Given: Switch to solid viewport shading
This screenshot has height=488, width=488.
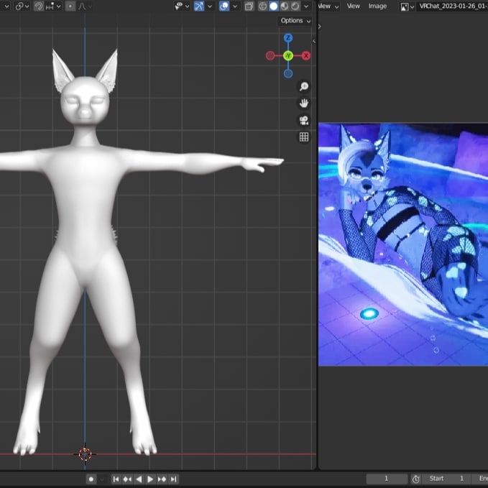Looking at the screenshot, I should pyautogui.click(x=274, y=6).
